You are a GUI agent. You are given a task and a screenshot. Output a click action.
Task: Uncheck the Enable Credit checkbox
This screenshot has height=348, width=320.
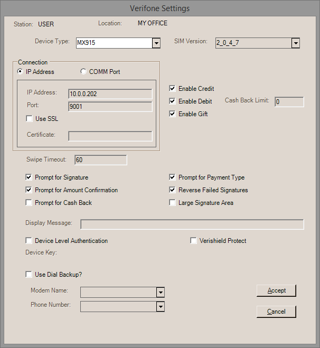(x=172, y=88)
